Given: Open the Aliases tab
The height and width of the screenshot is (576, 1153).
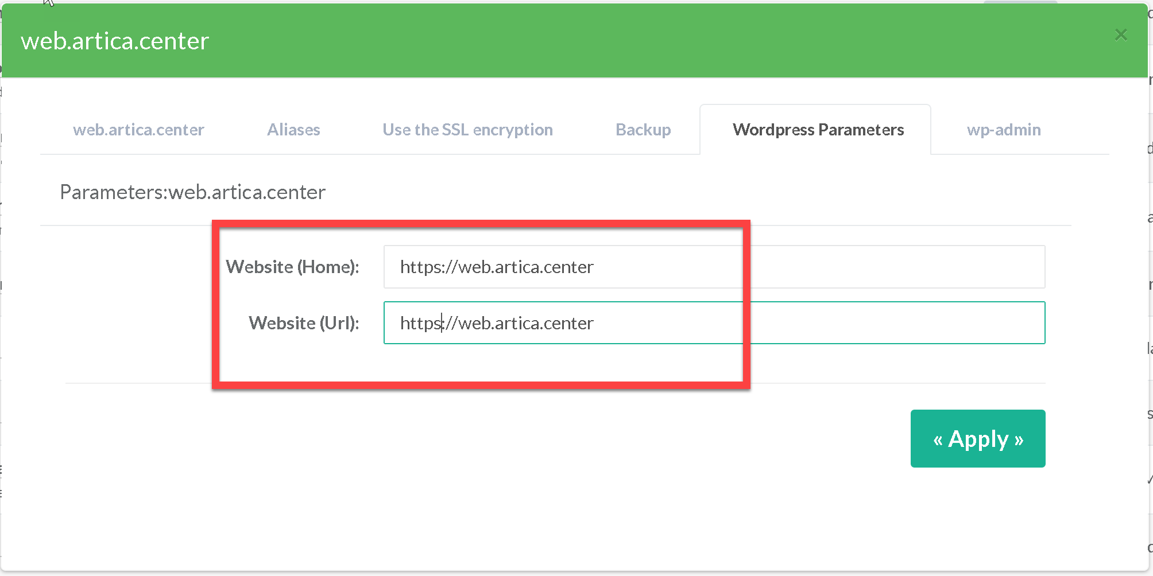Looking at the screenshot, I should [x=293, y=130].
